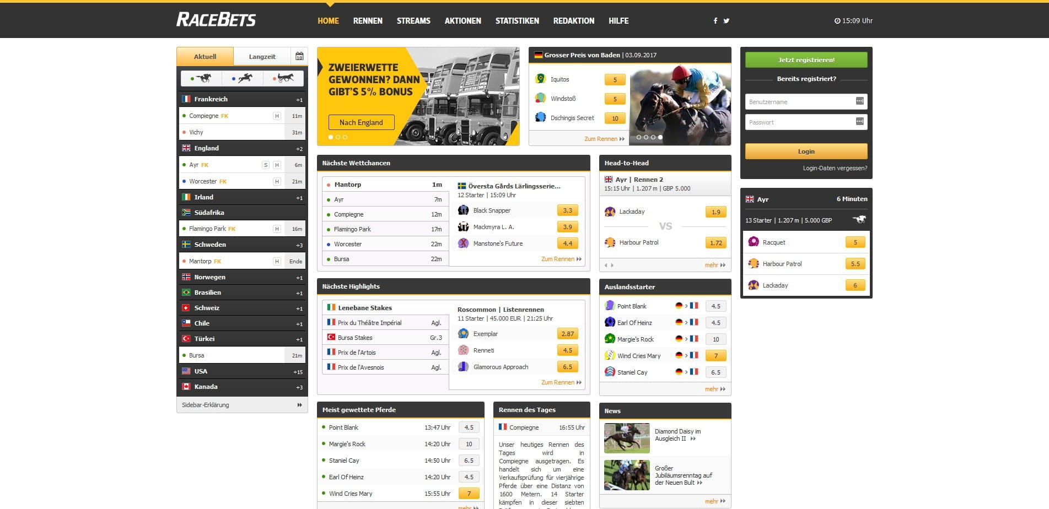
Task: Click the password manager icon in Benutzername field
Action: (x=859, y=101)
